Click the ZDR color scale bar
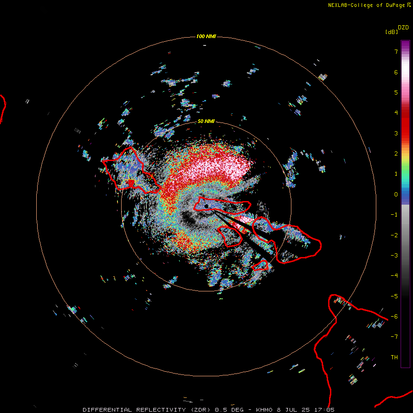This screenshot has width=413, height=413. tap(405, 204)
